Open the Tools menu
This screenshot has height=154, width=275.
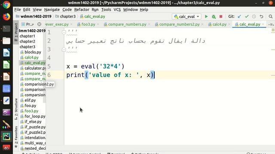click(106, 9)
